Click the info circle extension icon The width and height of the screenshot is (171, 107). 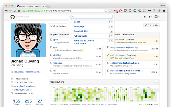[x=130, y=11]
